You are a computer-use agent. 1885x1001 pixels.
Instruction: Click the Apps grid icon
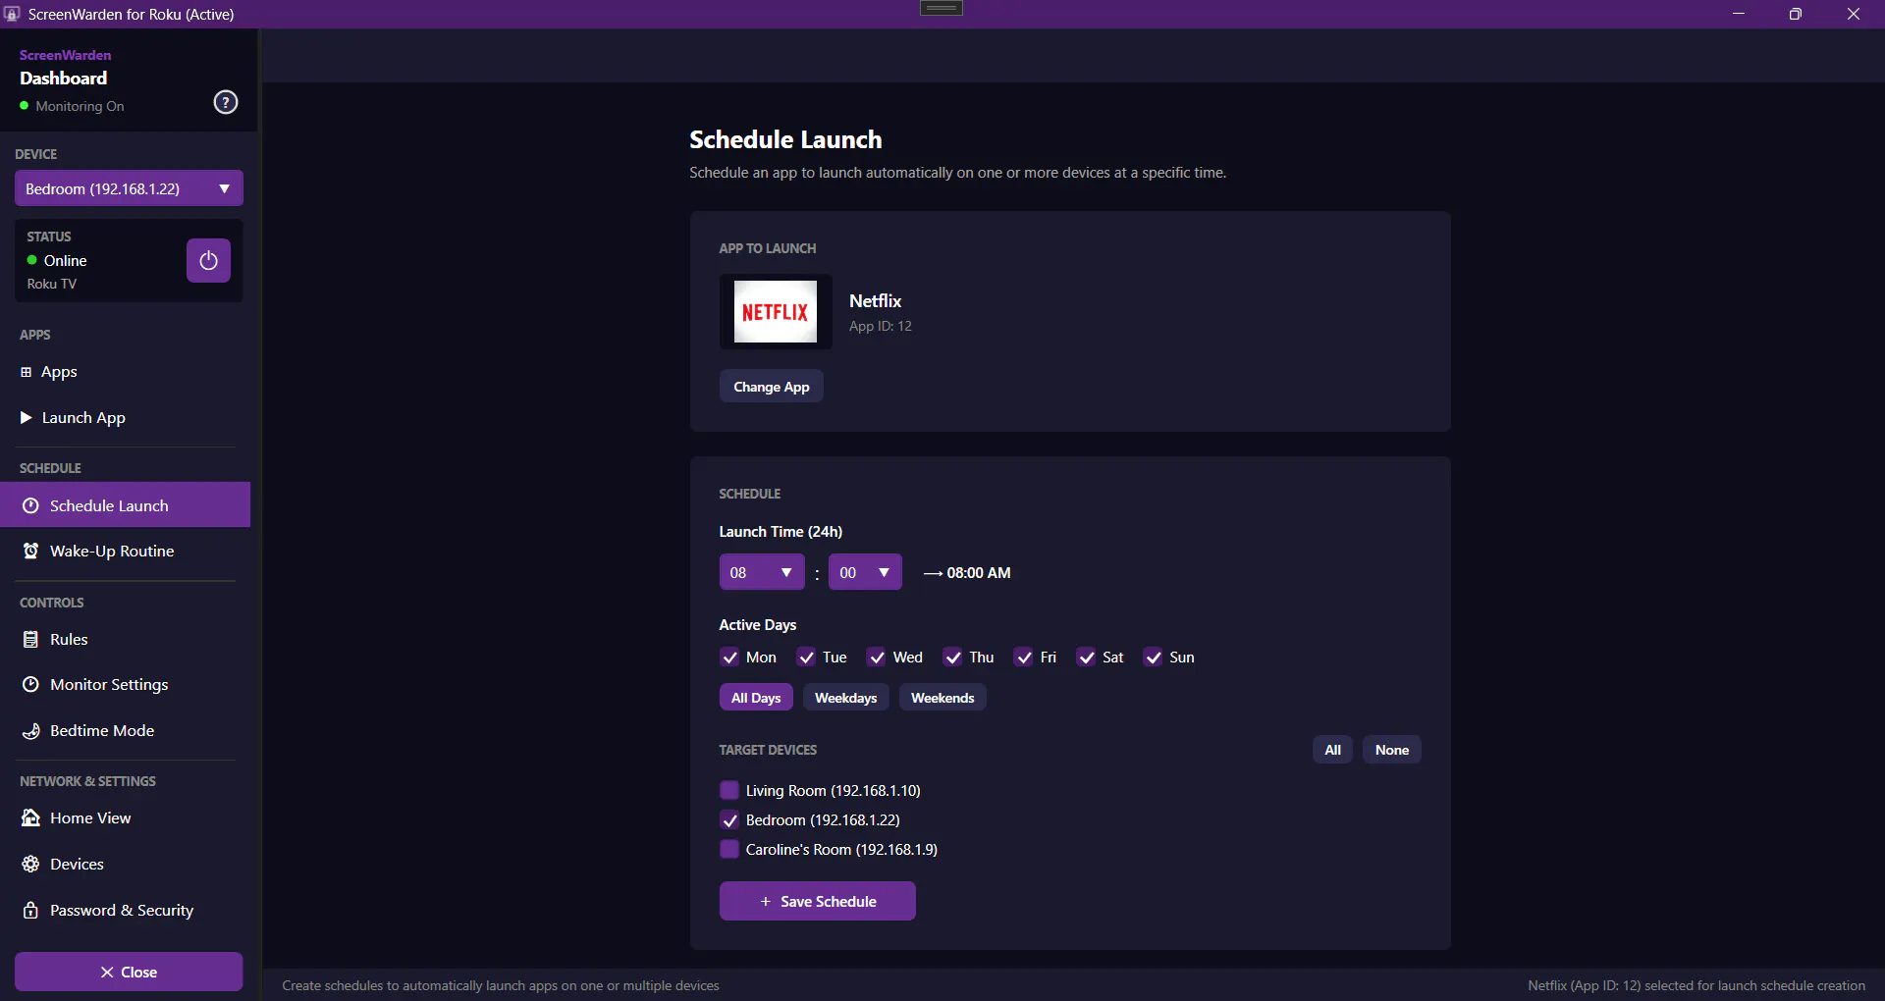[x=27, y=372]
